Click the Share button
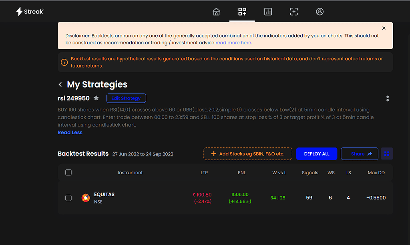 pos(359,153)
